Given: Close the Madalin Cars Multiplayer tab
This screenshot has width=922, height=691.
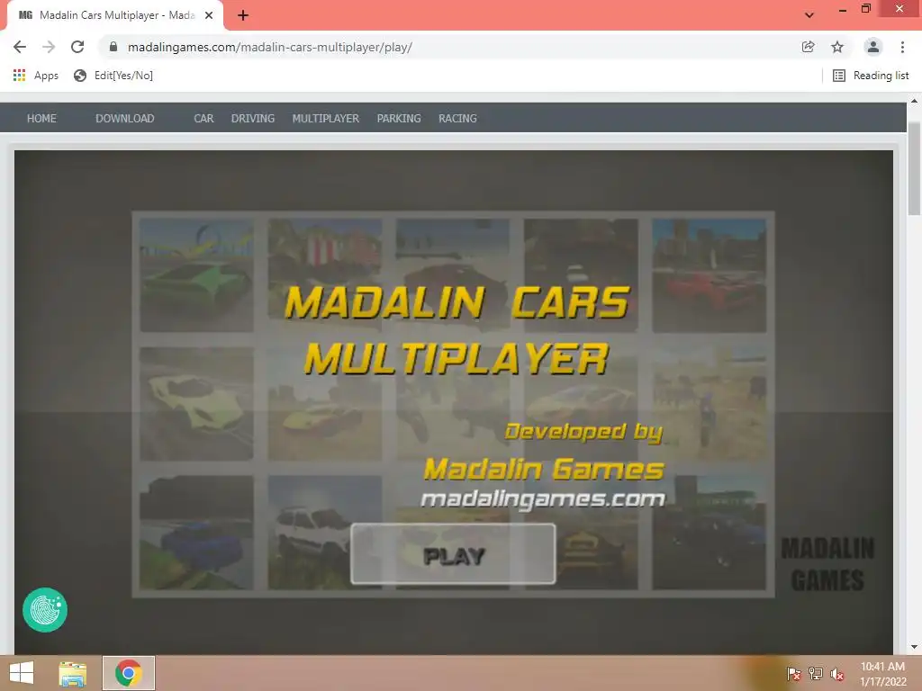Looking at the screenshot, I should tap(209, 15).
